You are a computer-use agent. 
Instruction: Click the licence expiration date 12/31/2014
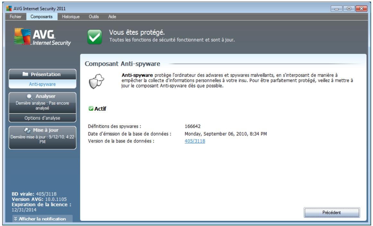point(24,210)
